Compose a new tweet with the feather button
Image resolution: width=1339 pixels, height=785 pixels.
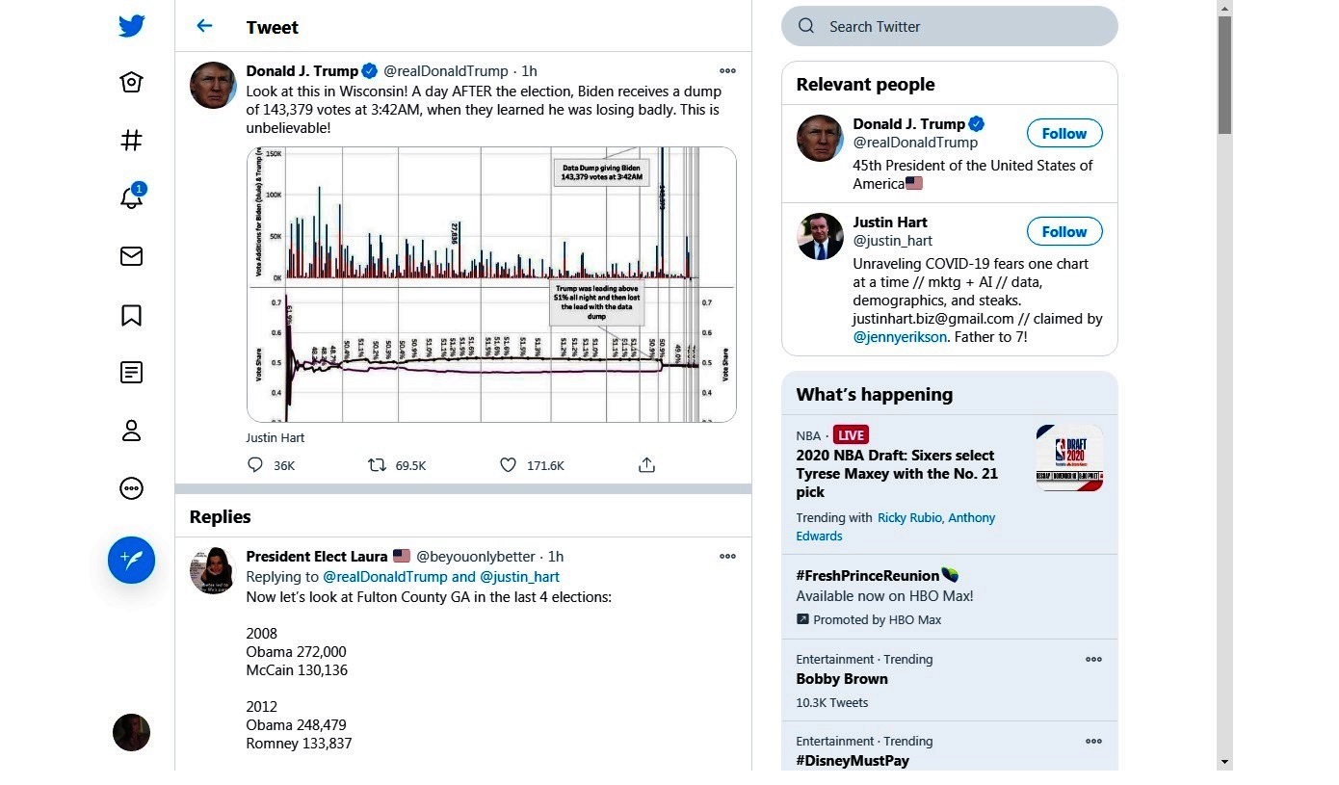click(131, 560)
